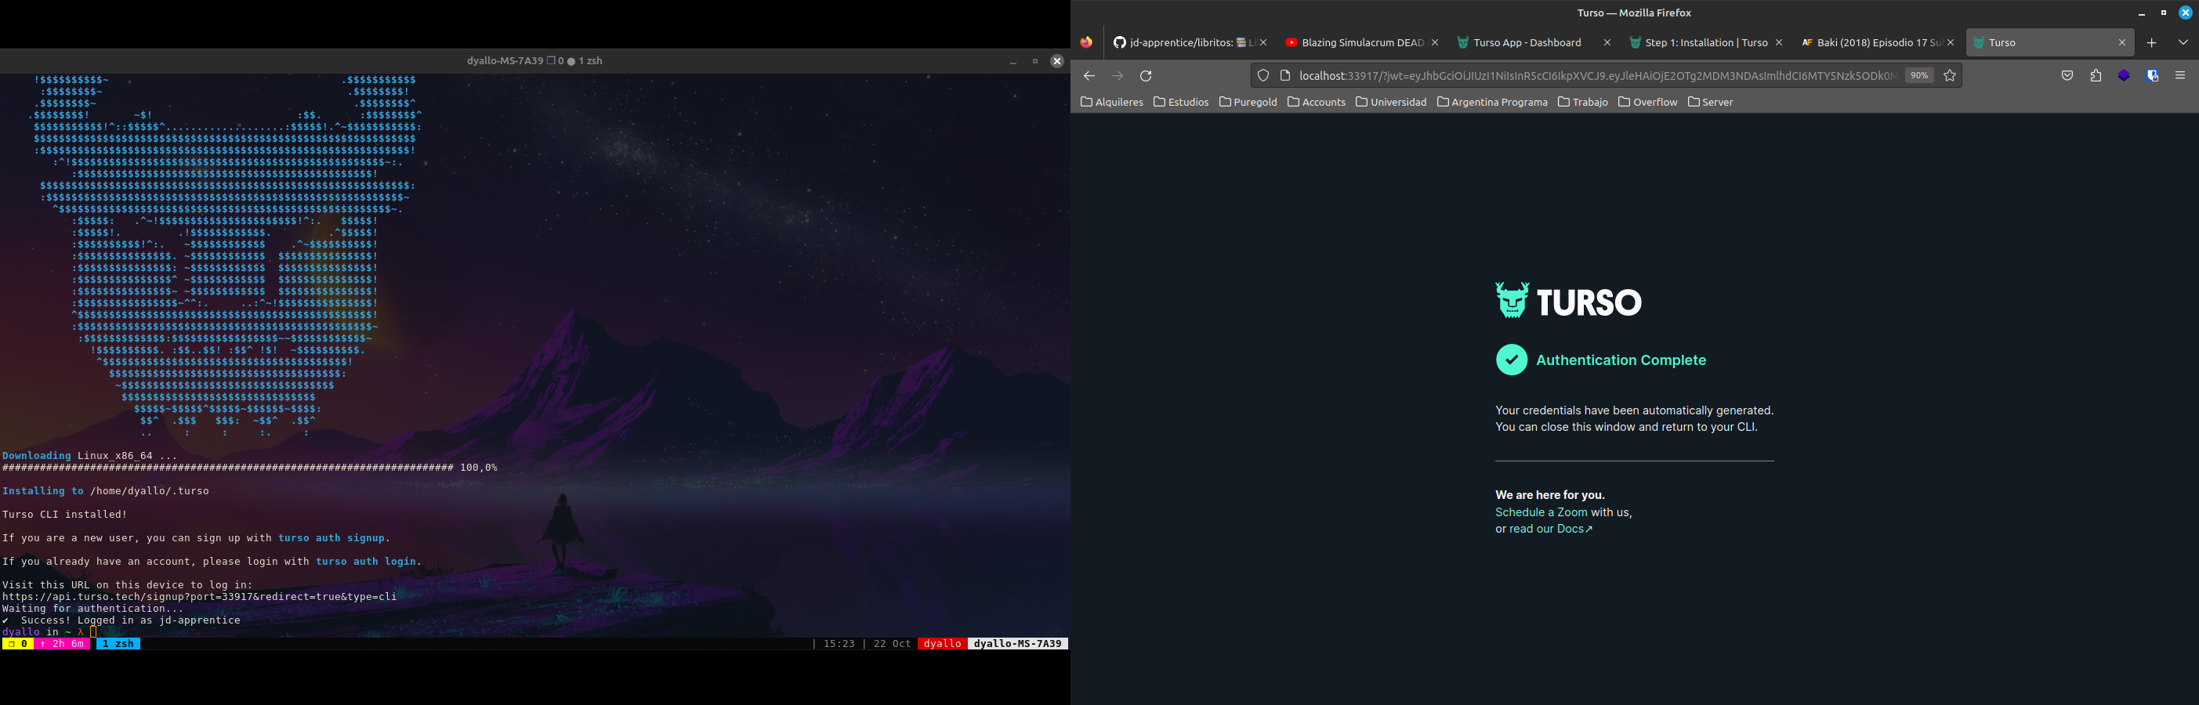The width and height of the screenshot is (2199, 705).
Task: Click the Firefox forward arrow
Action: click(1118, 76)
